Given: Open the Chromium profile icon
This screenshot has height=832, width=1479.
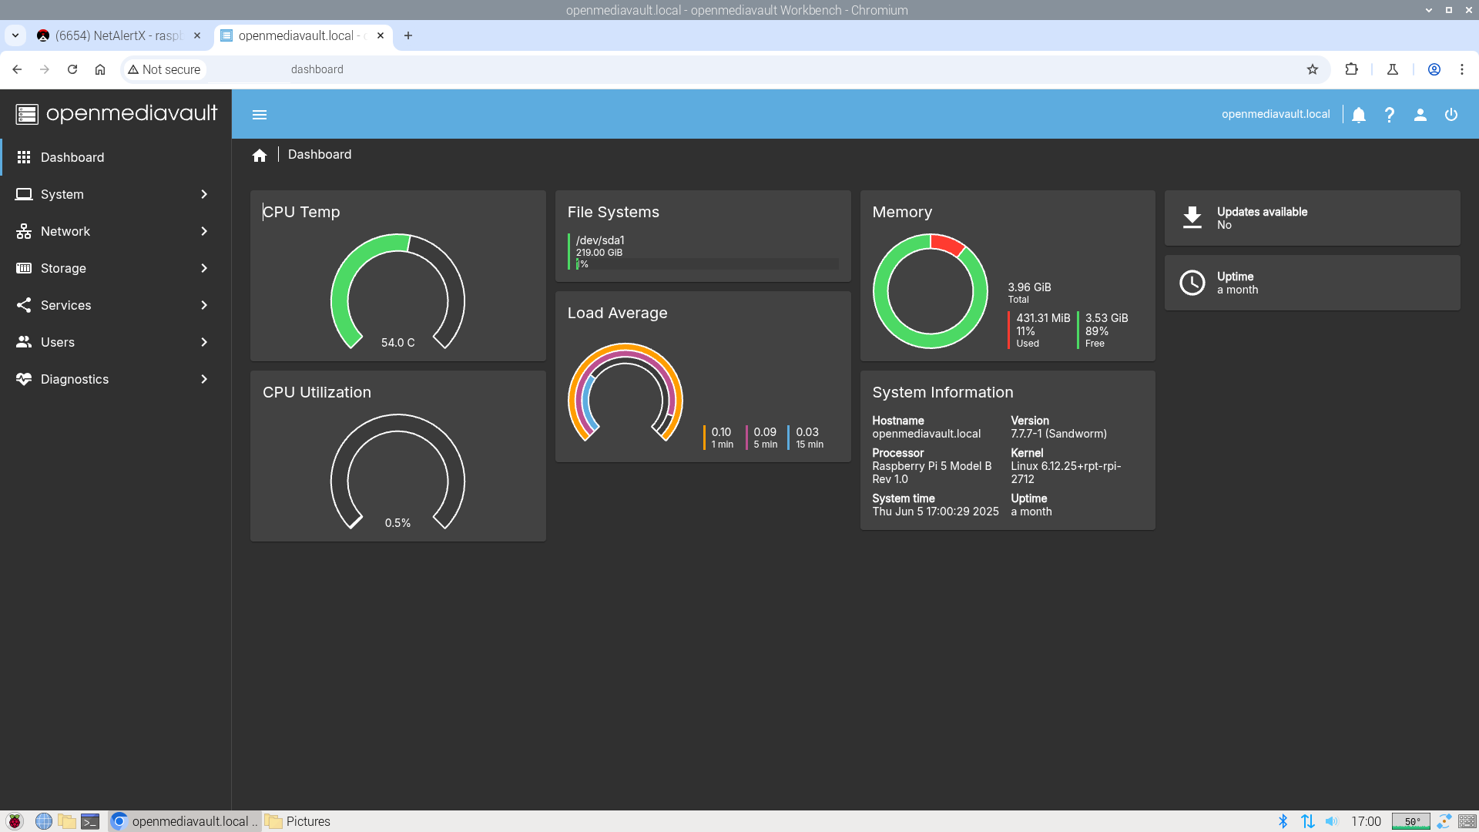Looking at the screenshot, I should pyautogui.click(x=1434, y=69).
